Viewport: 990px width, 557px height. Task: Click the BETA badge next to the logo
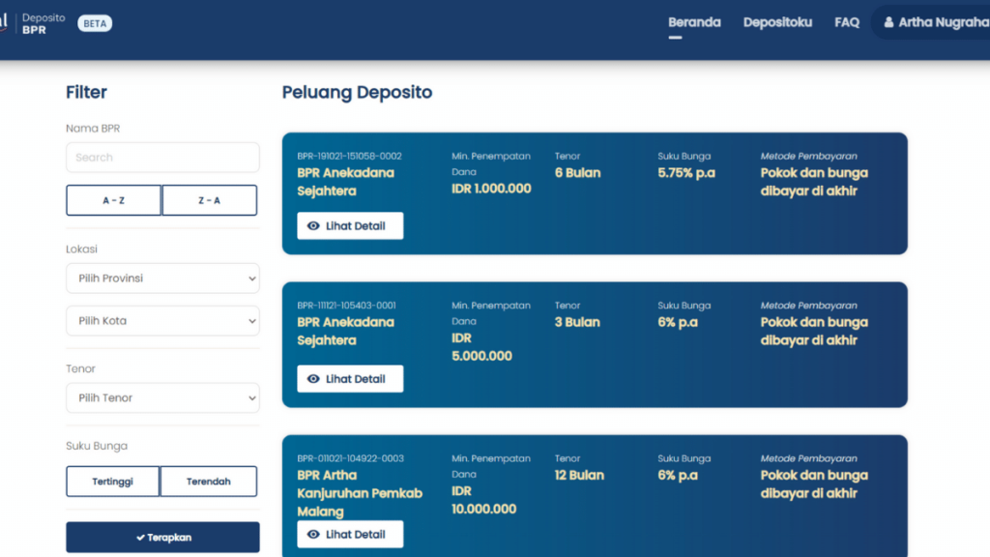pyautogui.click(x=94, y=22)
